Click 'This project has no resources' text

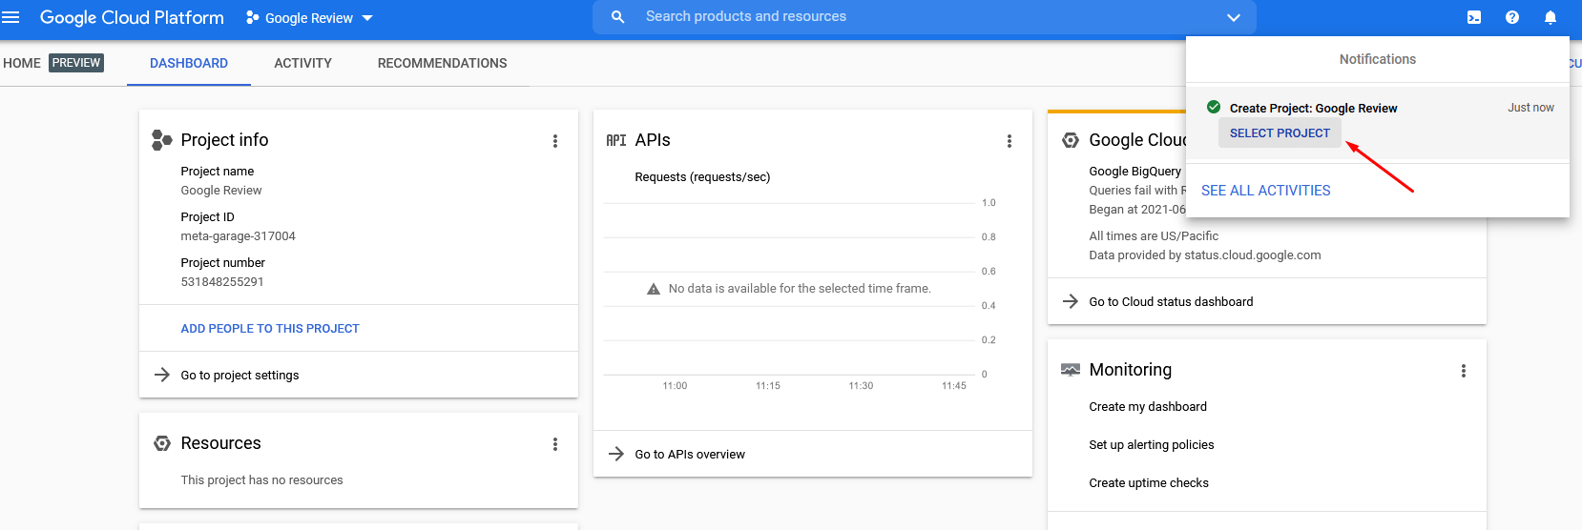pos(262,480)
